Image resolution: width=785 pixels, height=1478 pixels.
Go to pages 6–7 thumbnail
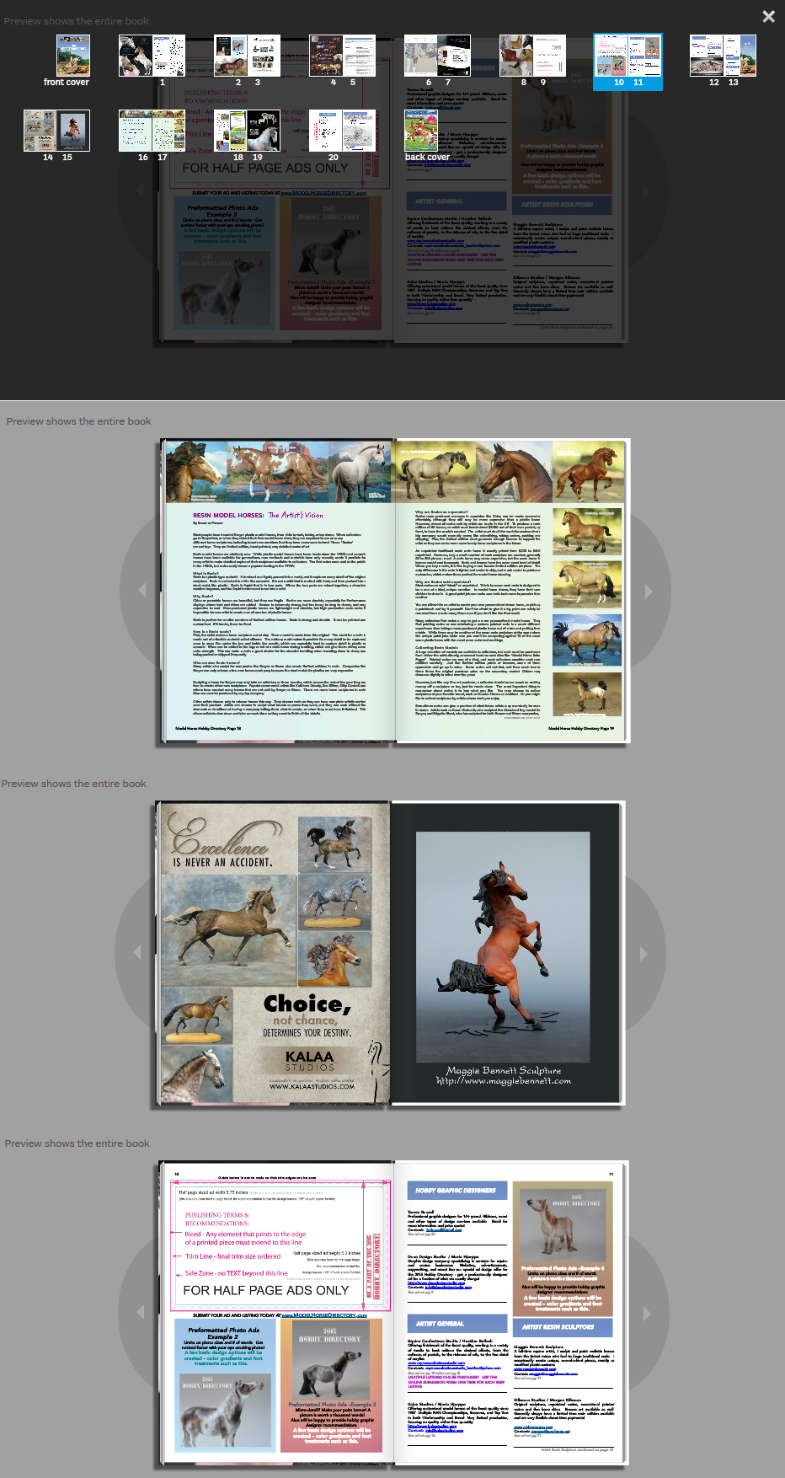coord(437,56)
